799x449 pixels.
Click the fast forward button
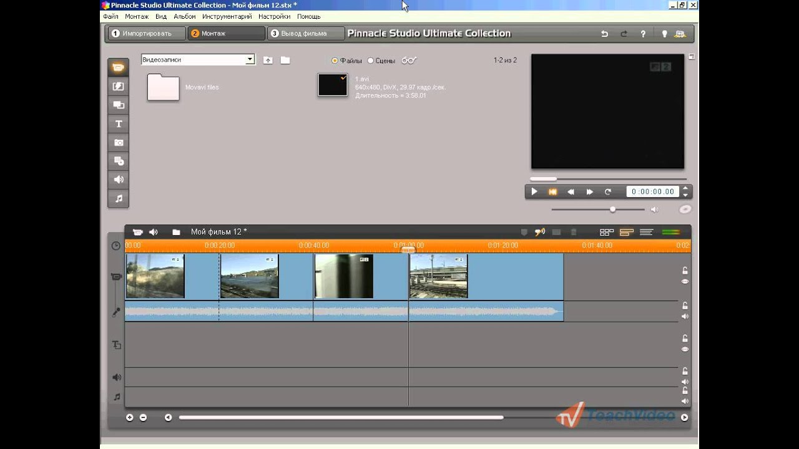[x=589, y=192]
